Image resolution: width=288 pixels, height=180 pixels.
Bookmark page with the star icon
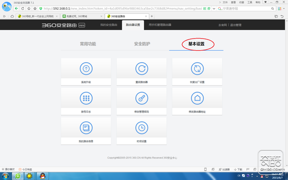pos(35,8)
